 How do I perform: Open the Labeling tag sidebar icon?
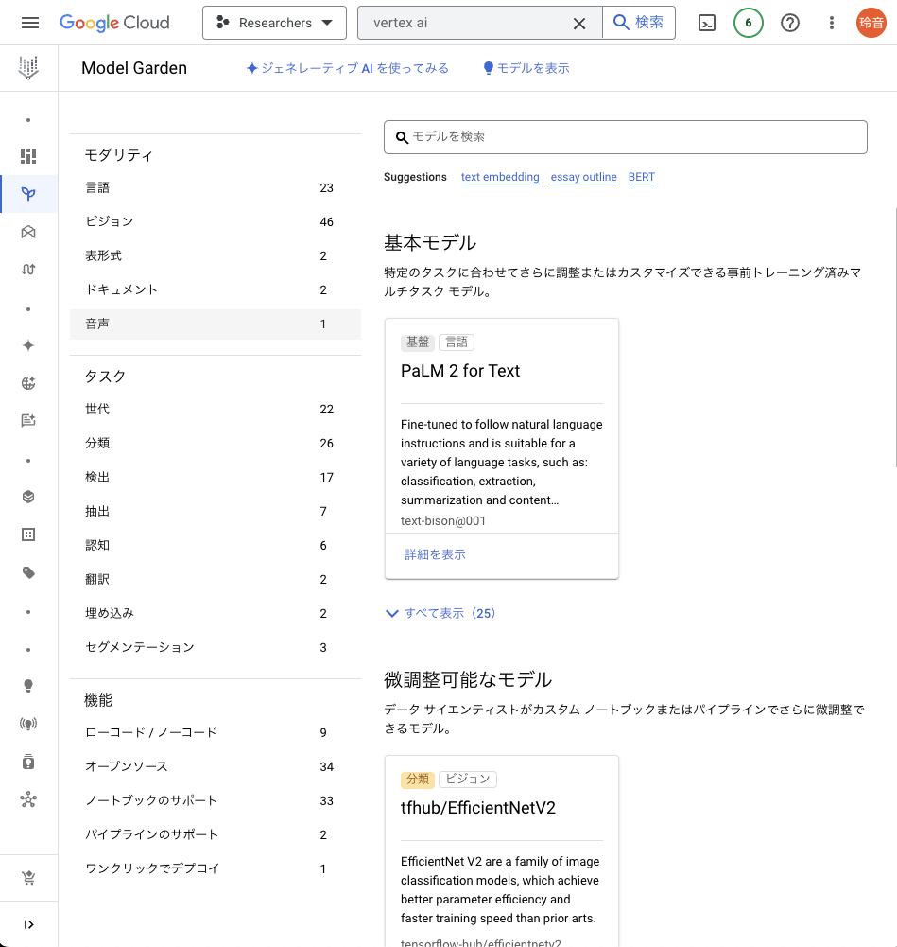click(28, 572)
